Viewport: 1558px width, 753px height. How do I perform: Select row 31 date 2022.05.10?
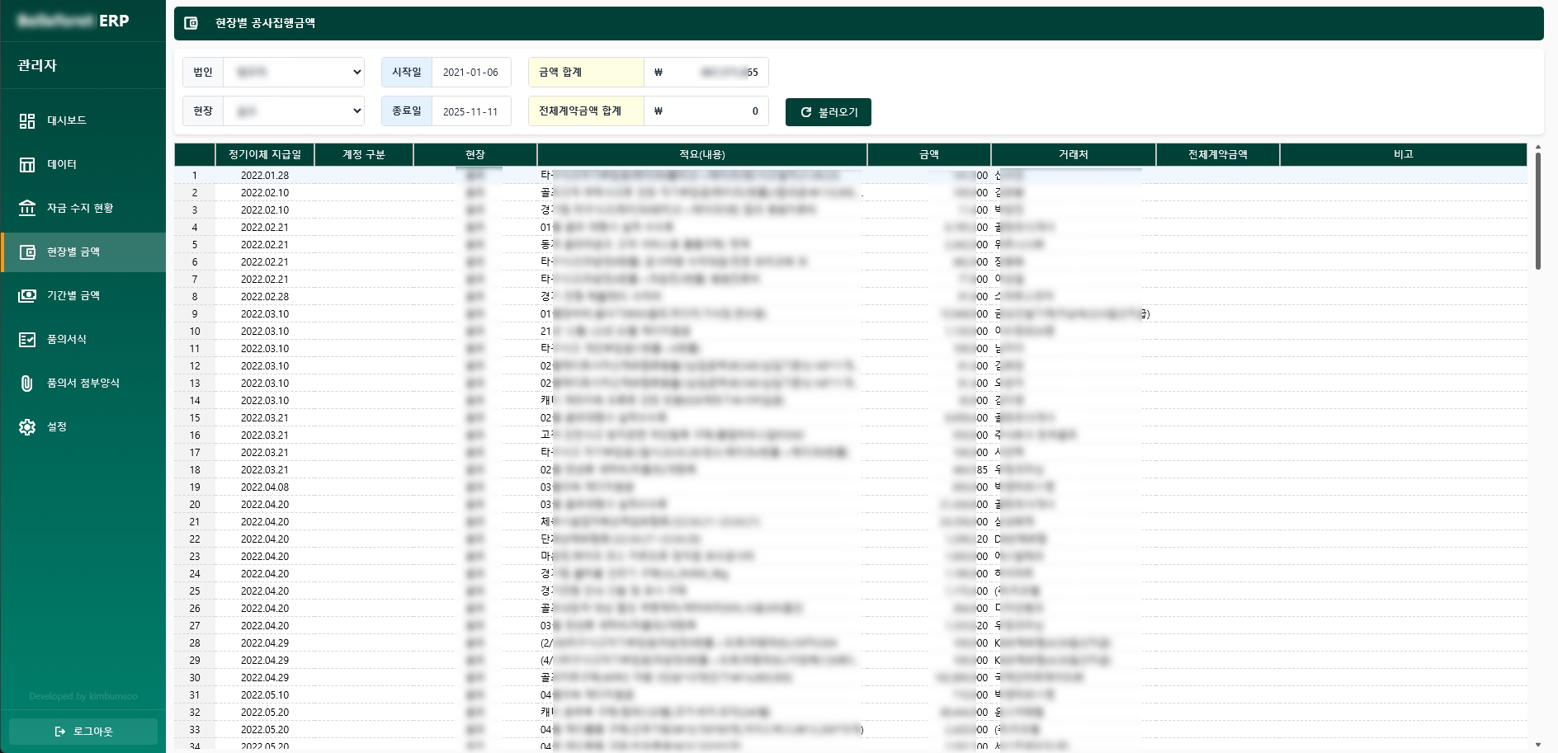point(265,695)
